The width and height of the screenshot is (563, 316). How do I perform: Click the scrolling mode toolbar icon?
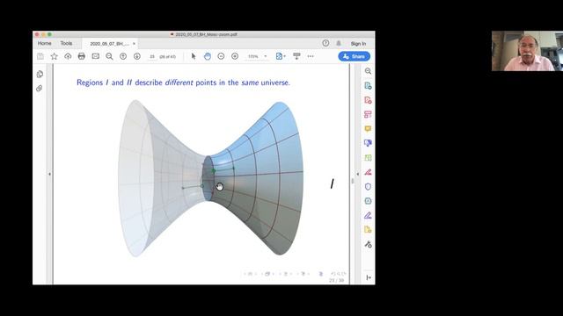click(x=296, y=56)
